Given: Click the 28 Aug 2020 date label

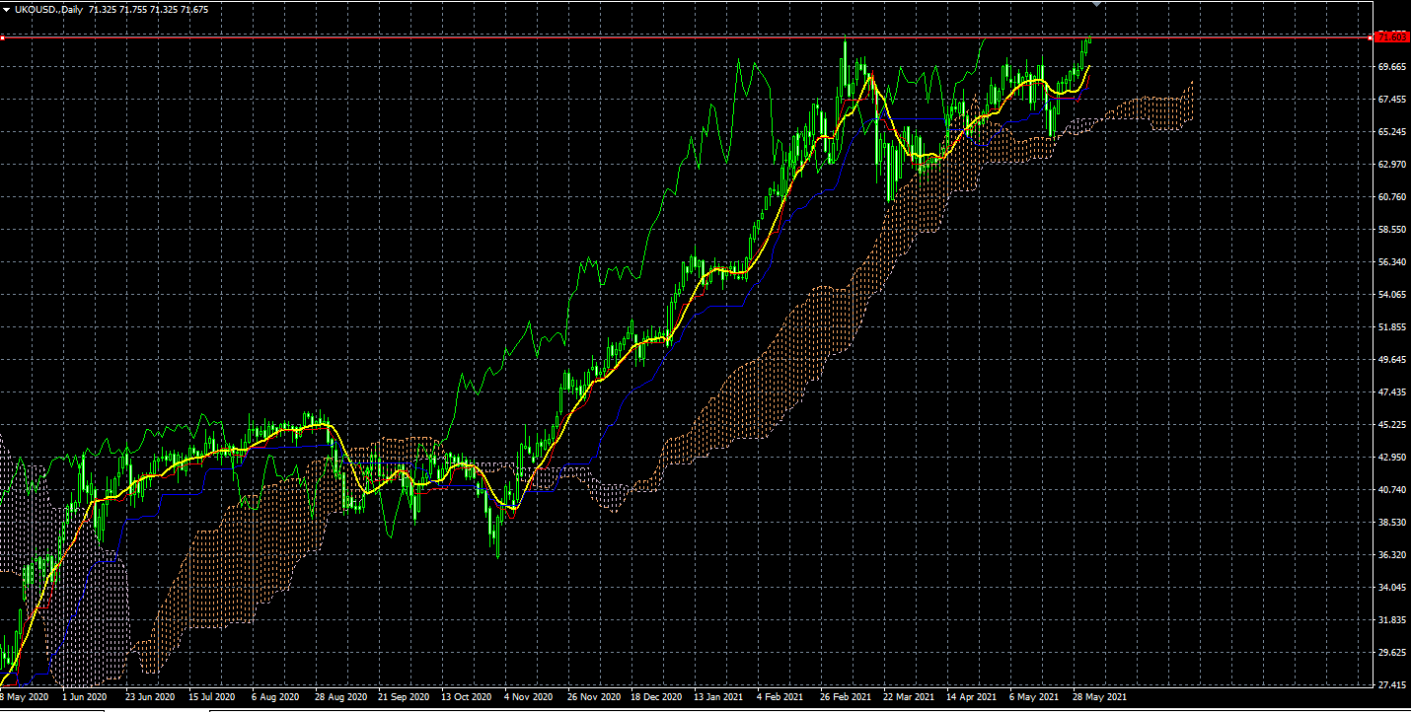Looking at the screenshot, I should tap(340, 697).
